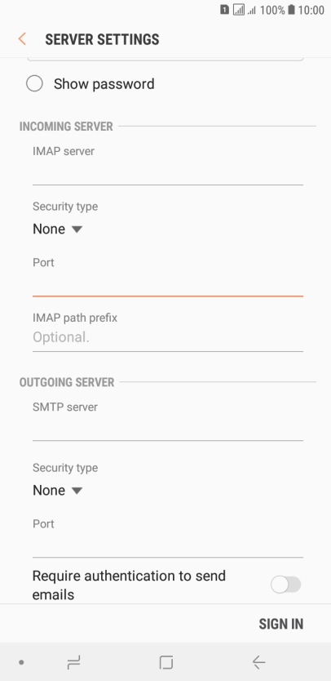Enable the Show password radio button
Screen dimensions: 331x681
pos(34,83)
